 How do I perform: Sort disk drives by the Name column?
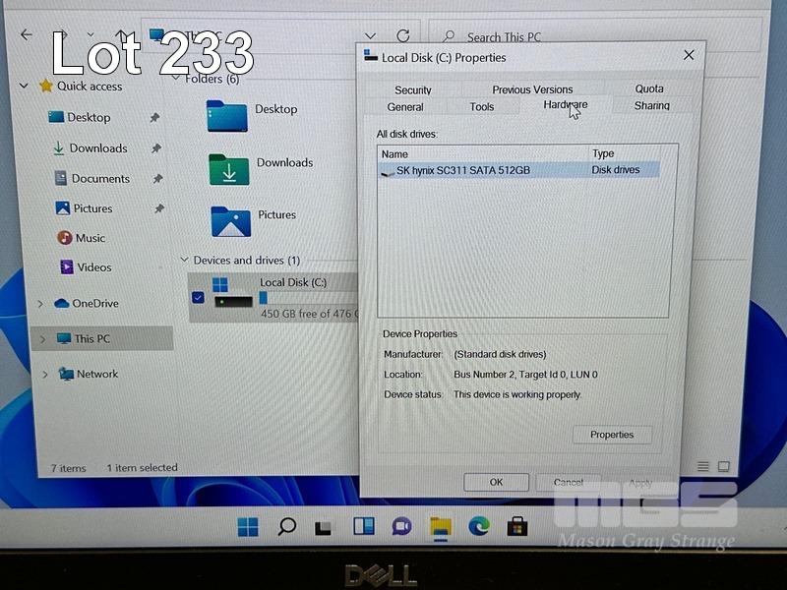(x=483, y=153)
